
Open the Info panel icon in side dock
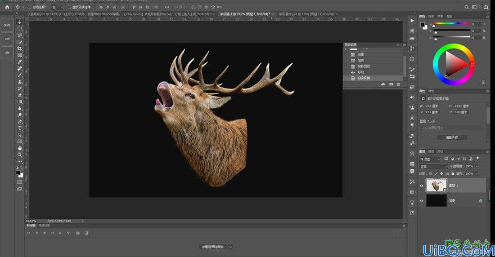click(412, 59)
